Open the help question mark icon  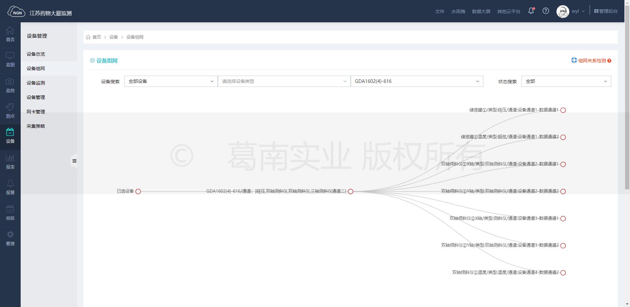coord(546,11)
